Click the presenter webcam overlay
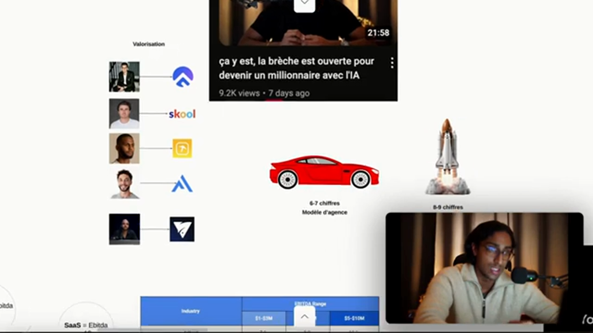This screenshot has width=593, height=333. [x=484, y=268]
